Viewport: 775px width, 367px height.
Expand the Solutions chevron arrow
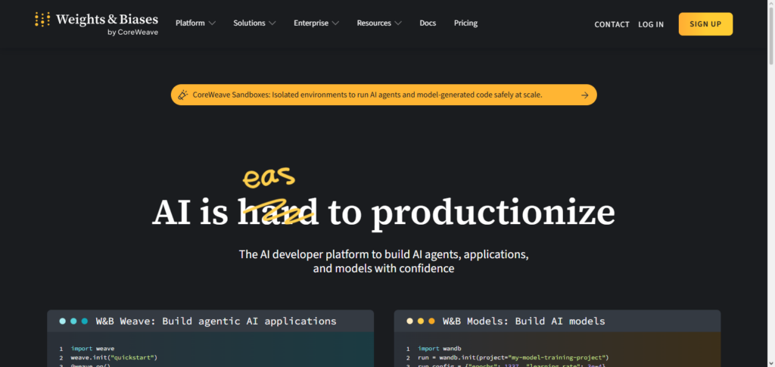tap(272, 23)
